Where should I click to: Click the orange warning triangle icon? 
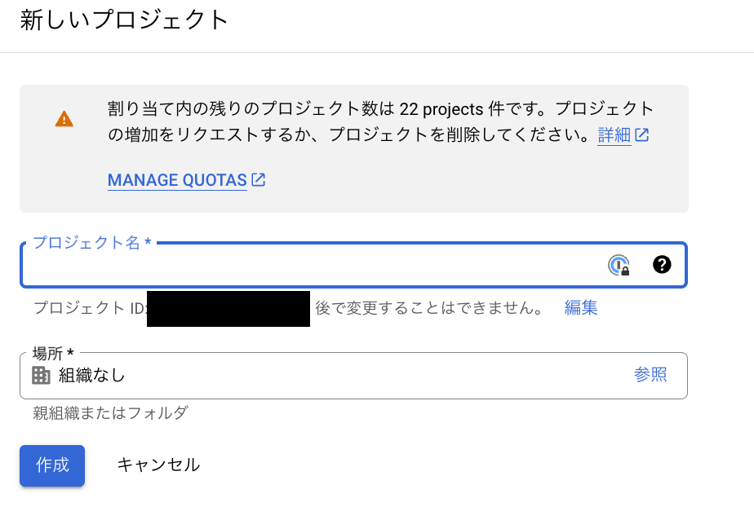64,120
